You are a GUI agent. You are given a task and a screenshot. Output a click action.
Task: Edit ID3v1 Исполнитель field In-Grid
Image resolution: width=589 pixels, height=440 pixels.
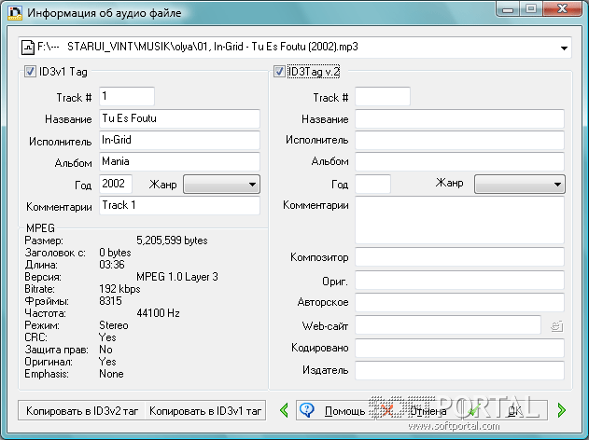[179, 140]
